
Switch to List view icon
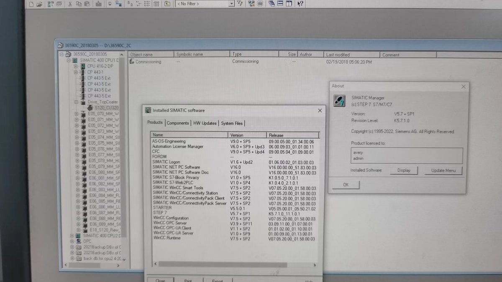(147, 4)
